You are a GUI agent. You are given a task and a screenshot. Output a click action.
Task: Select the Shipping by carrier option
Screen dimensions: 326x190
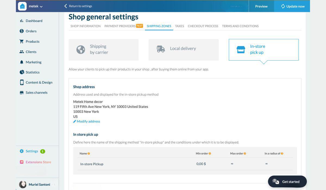coord(104,50)
